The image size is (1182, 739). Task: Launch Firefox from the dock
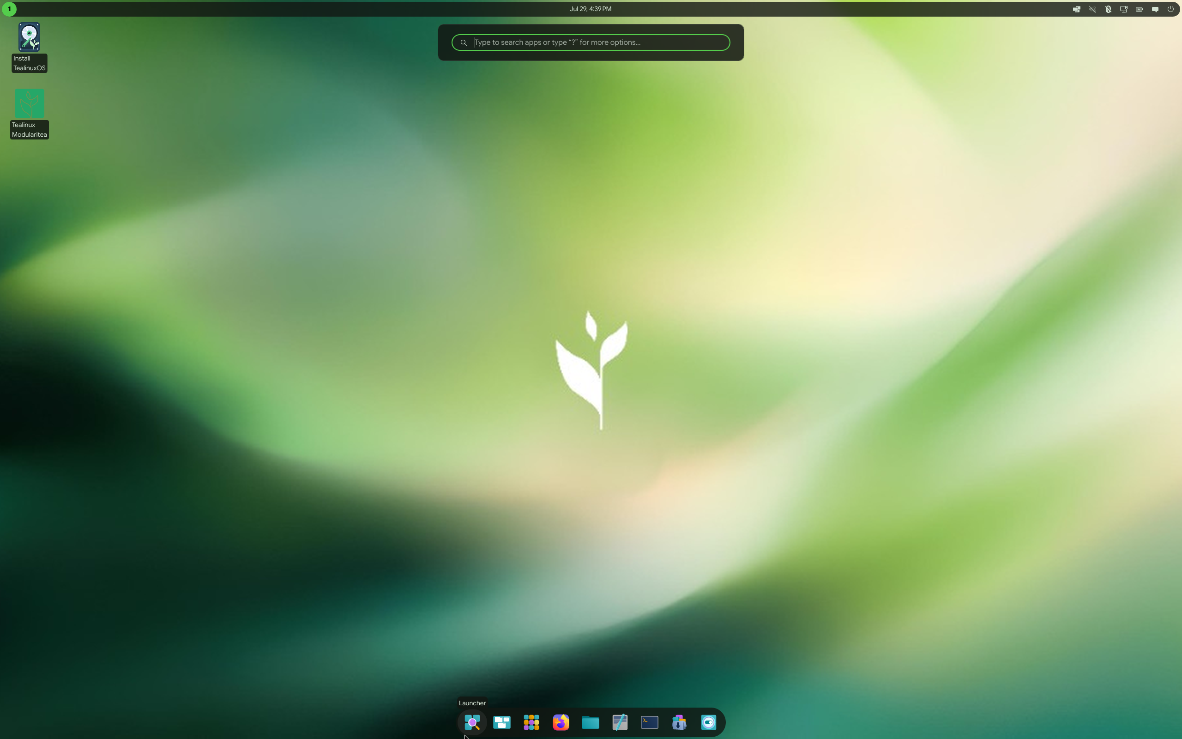561,722
